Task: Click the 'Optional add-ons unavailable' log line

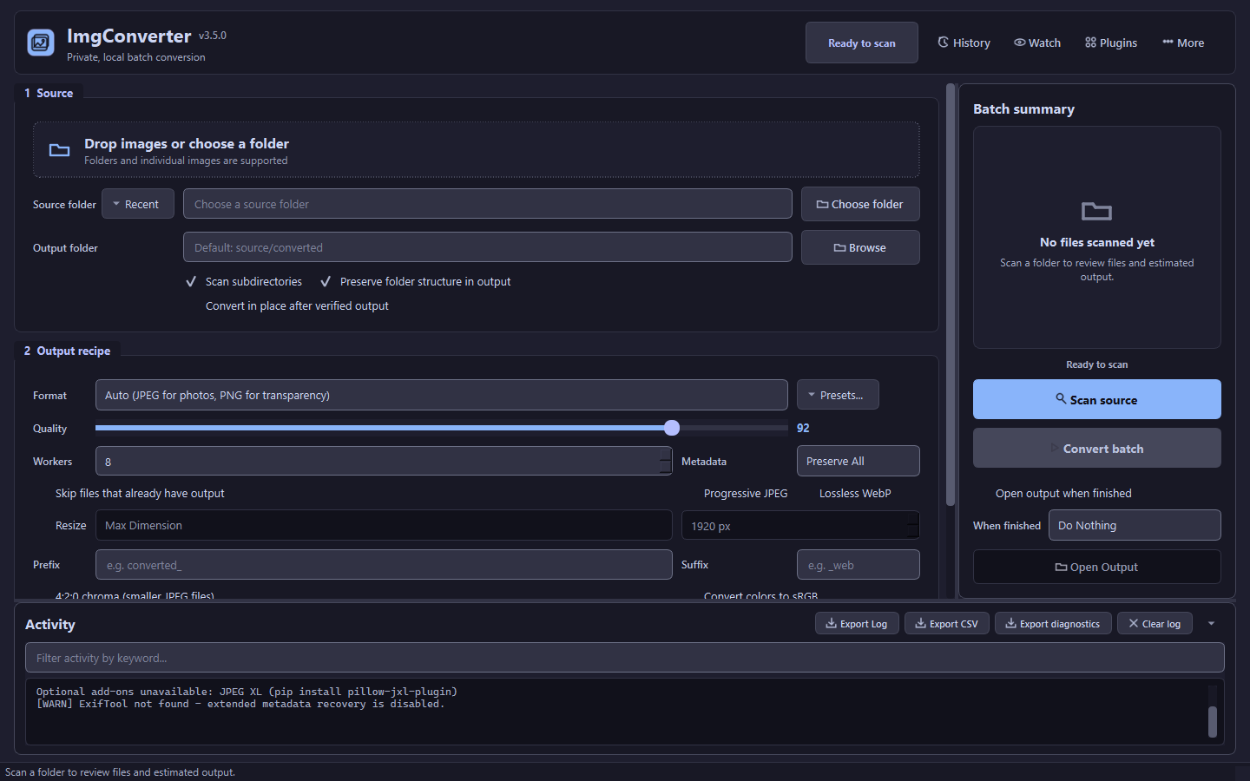Action: click(247, 692)
